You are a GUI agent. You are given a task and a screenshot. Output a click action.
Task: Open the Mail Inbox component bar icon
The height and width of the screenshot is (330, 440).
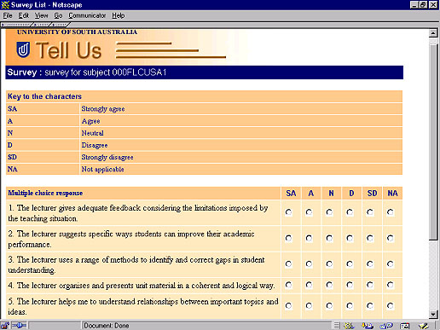tap(368, 326)
